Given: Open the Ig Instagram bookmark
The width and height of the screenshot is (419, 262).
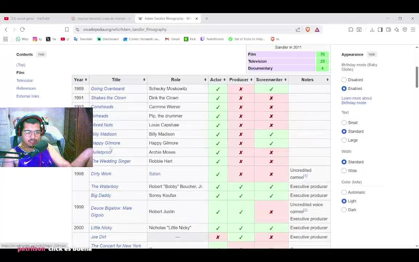Looking at the screenshot, I should [37, 39].
